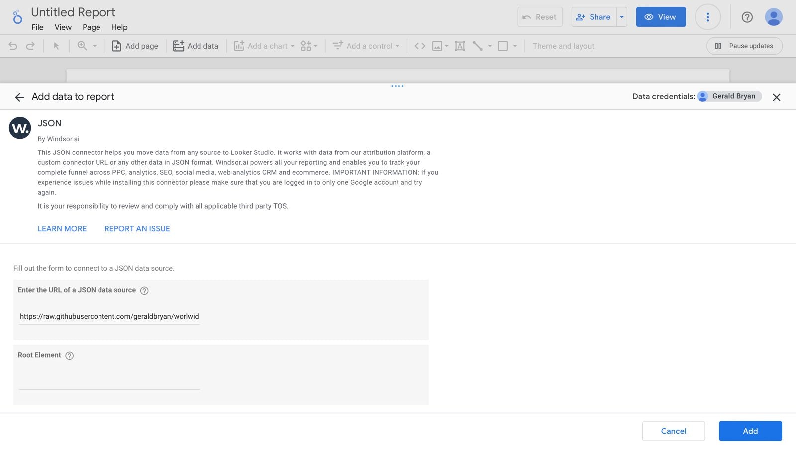
Task: Click the zoom magnifier icon
Action: (82, 46)
